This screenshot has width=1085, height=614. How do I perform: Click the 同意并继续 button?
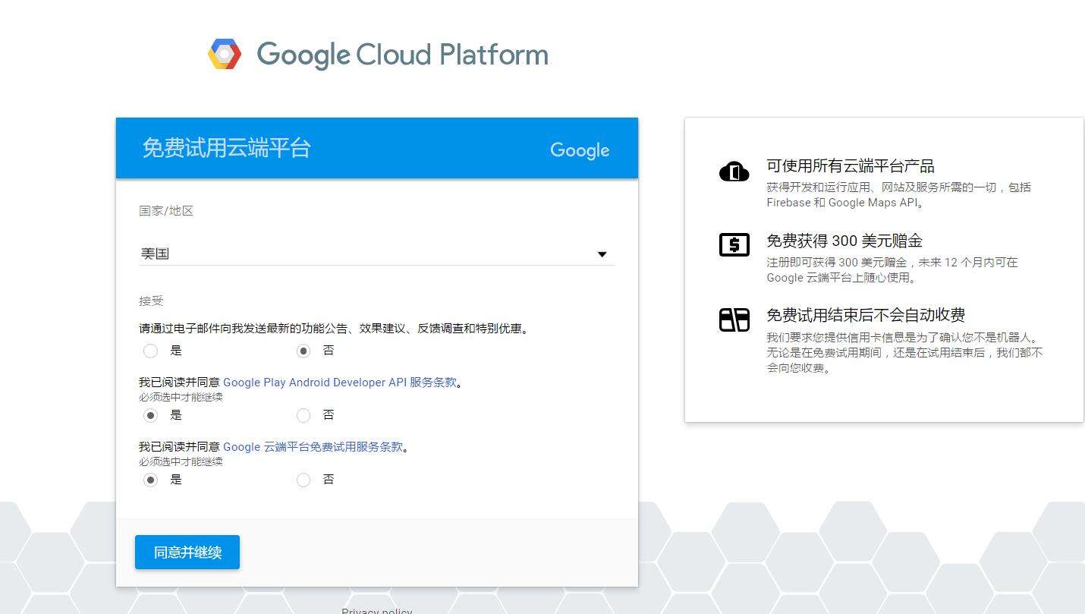(x=187, y=552)
